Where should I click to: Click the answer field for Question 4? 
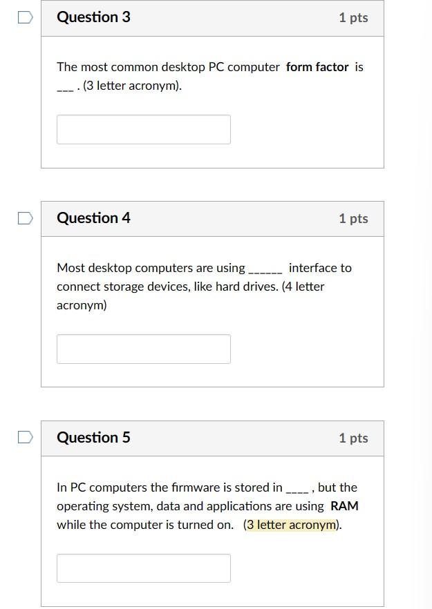click(143, 349)
